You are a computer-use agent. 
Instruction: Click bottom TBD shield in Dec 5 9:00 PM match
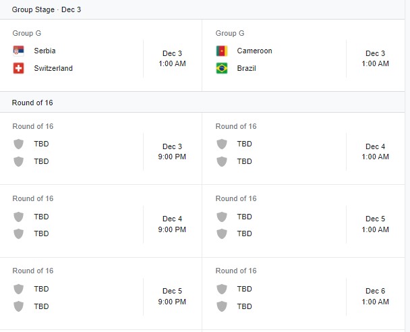(x=18, y=306)
